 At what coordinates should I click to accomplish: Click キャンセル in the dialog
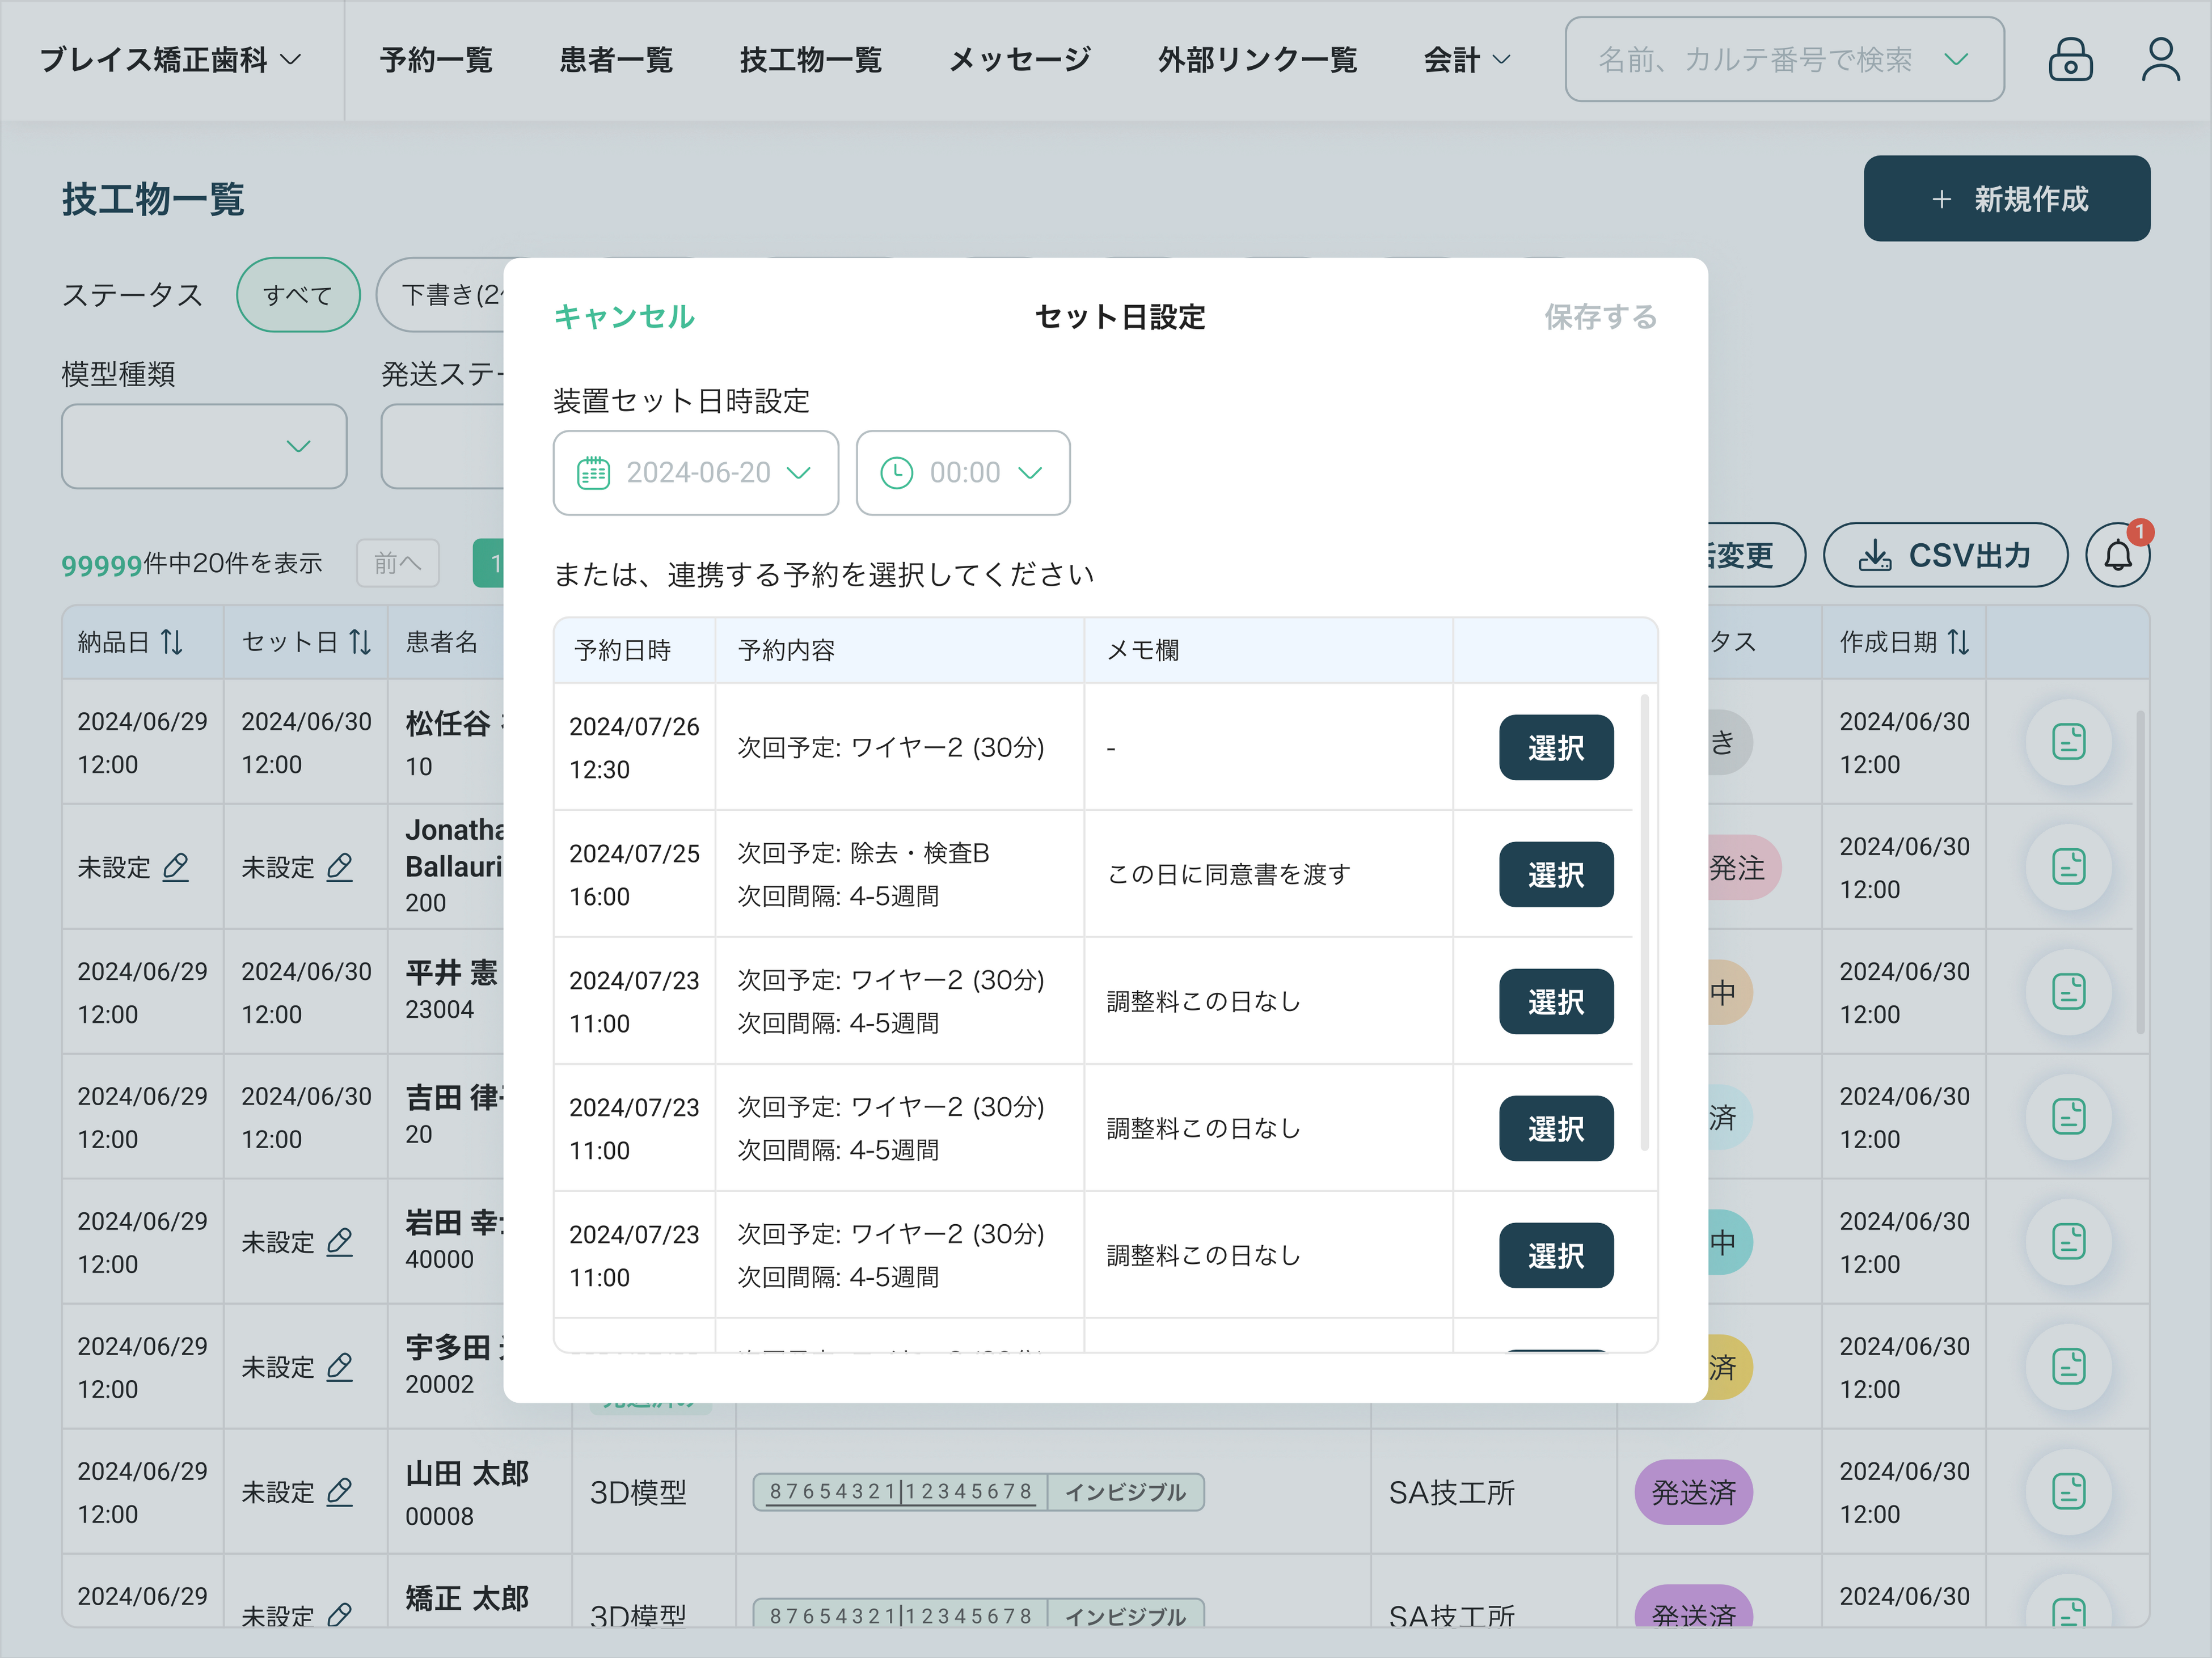pos(624,317)
